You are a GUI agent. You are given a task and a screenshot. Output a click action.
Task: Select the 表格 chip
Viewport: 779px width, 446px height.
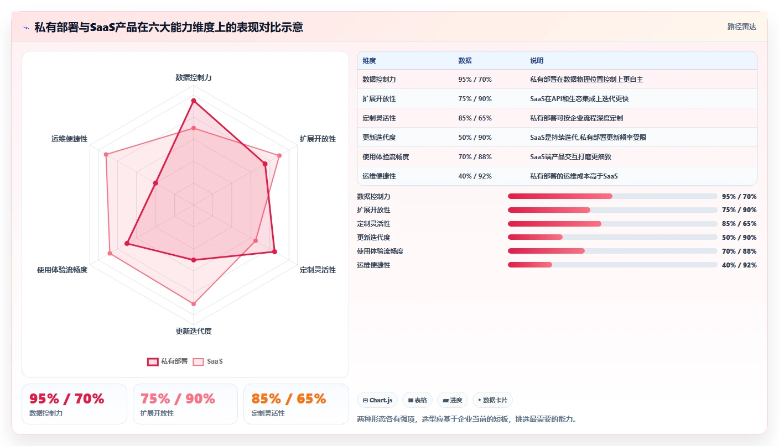click(417, 400)
